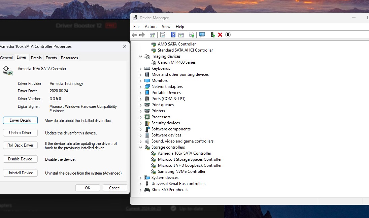Click Show/Hide Action Pane toolbar icon
This screenshot has height=218, width=369.
pyautogui.click(x=181, y=35)
